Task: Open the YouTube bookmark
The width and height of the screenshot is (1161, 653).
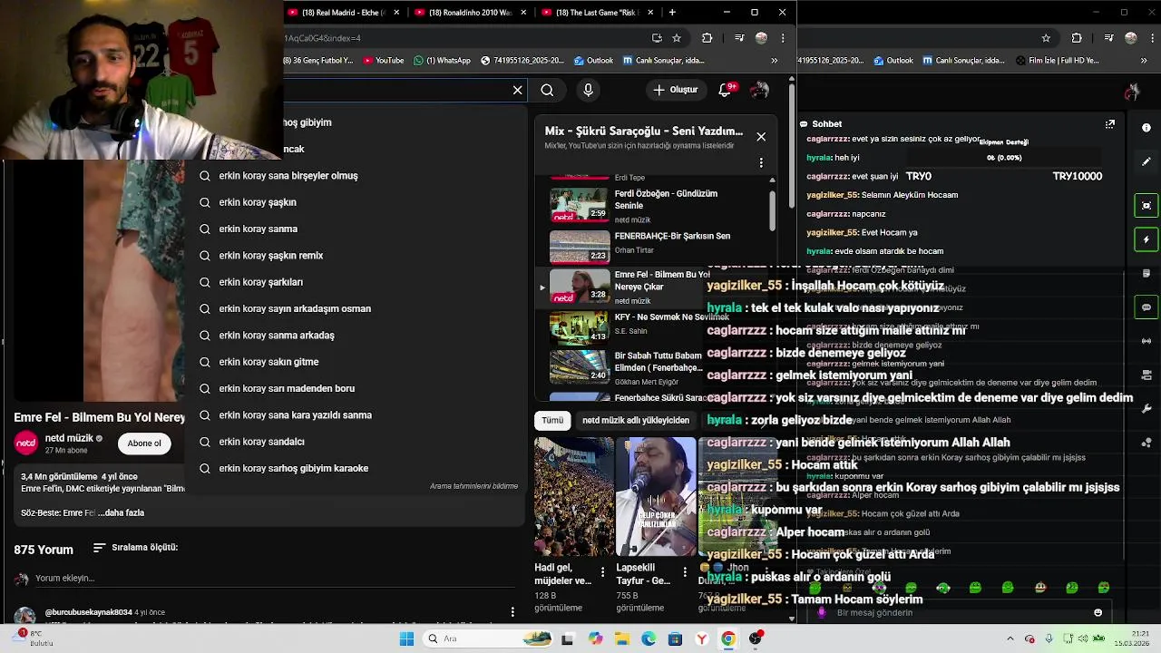Action: click(384, 61)
